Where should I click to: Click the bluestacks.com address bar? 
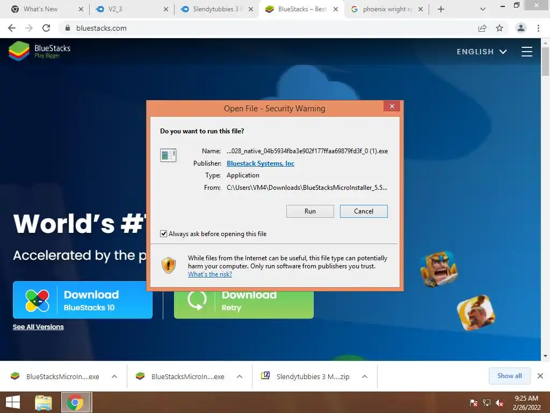point(266,28)
